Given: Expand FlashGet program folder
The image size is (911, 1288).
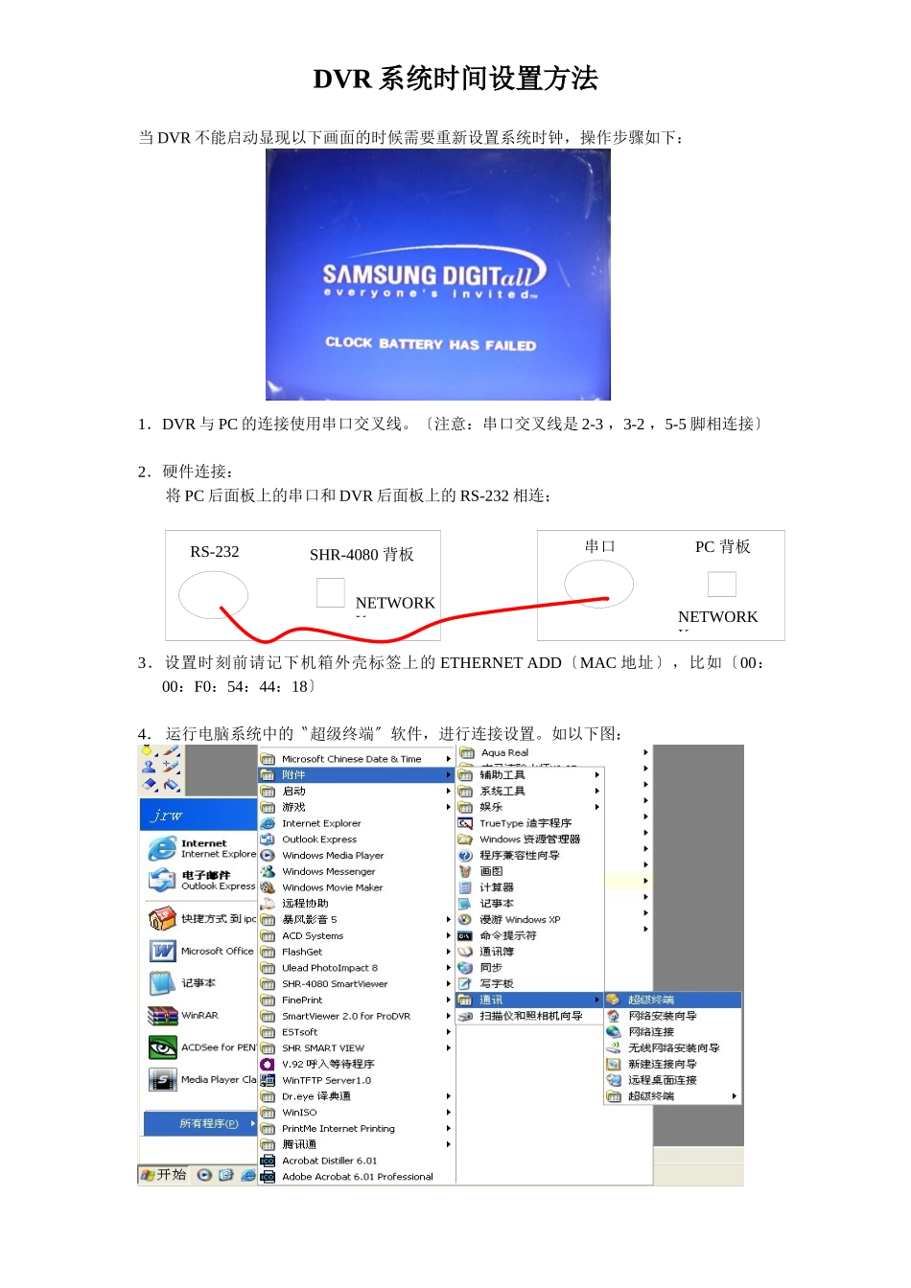Looking at the screenshot, I should pyautogui.click(x=356, y=952).
